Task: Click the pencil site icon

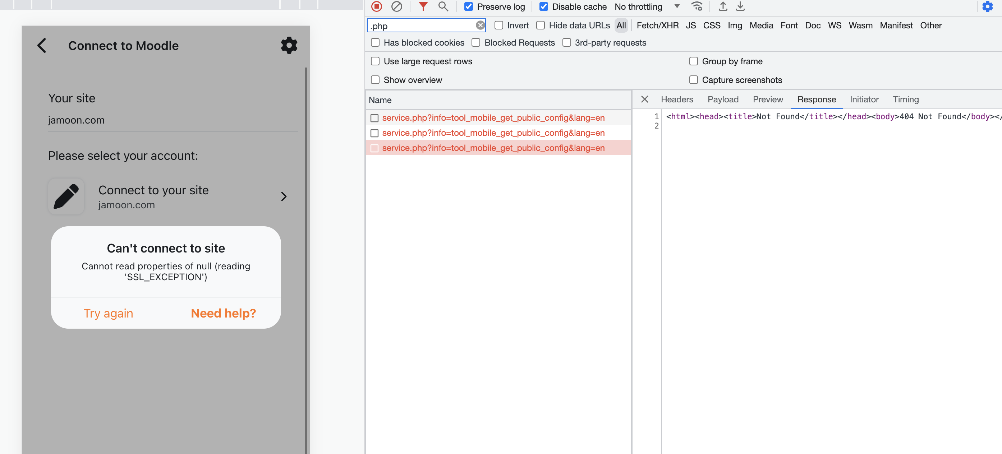Action: pos(66,197)
